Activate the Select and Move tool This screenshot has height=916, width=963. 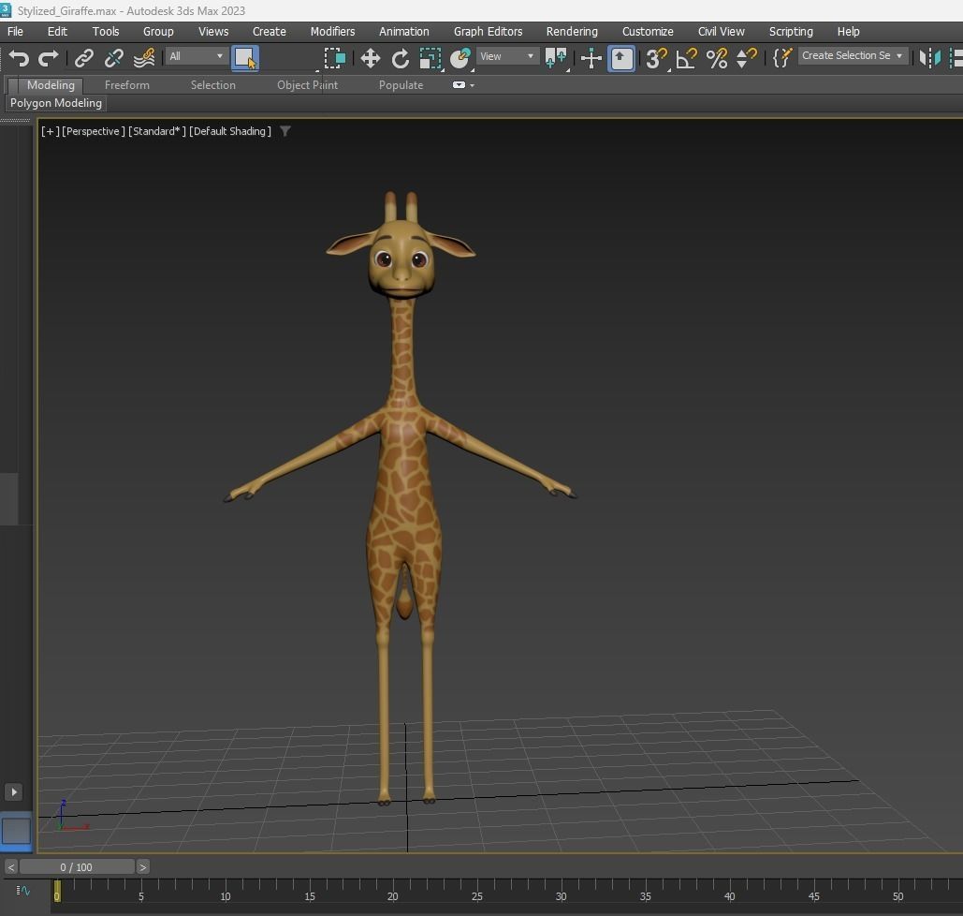pos(370,58)
